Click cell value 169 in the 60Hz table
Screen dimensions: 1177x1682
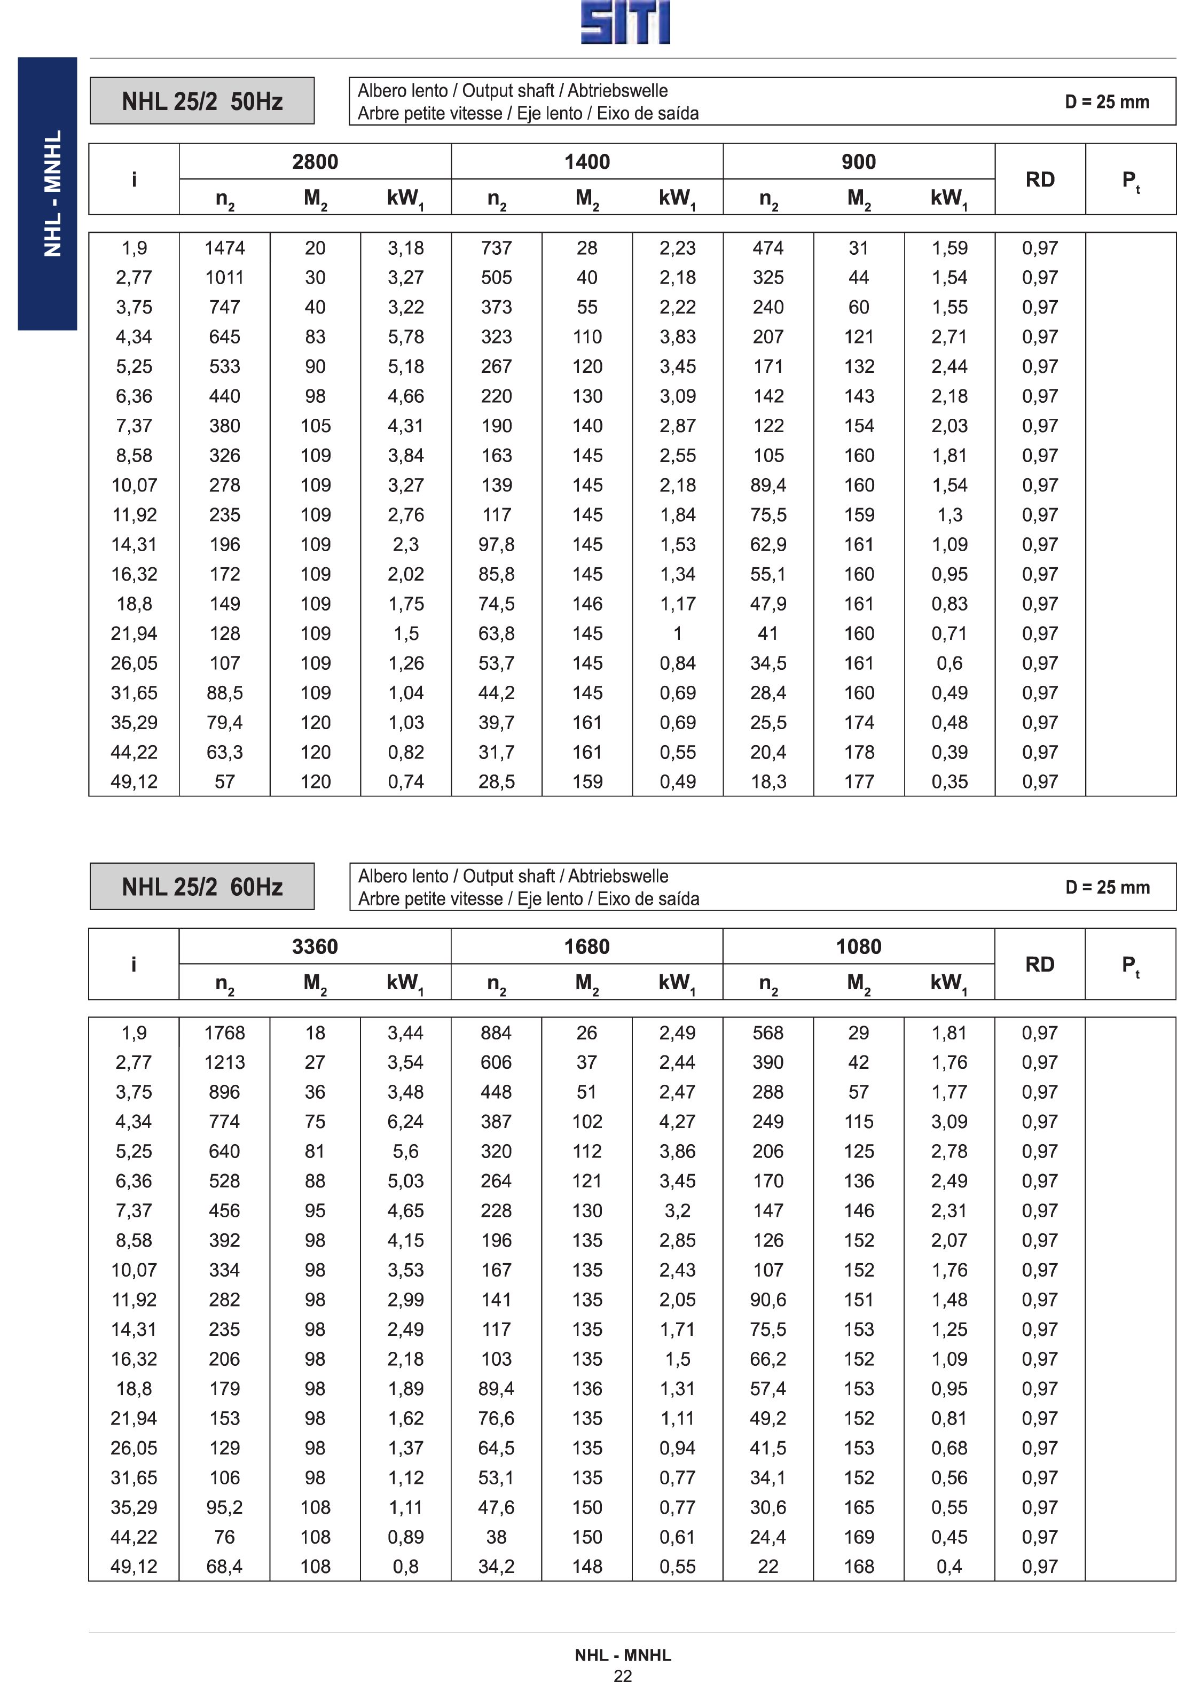tap(859, 1537)
